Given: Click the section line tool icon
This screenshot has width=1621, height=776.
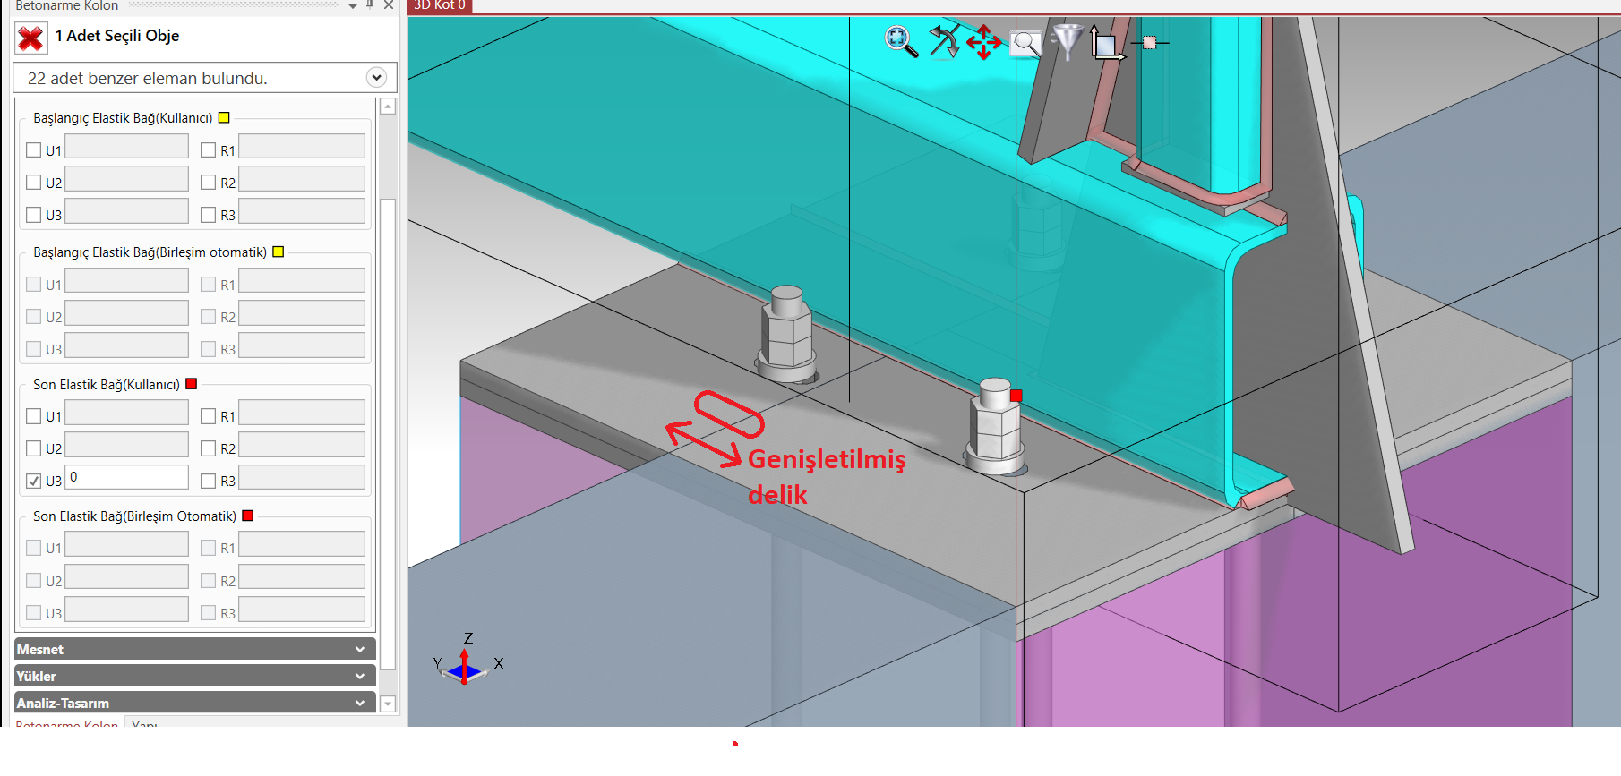Looking at the screenshot, I should point(1150,42).
